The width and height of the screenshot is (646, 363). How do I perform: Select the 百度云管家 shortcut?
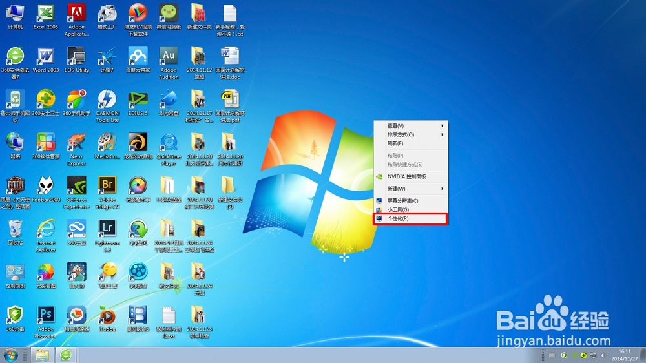coord(138,60)
